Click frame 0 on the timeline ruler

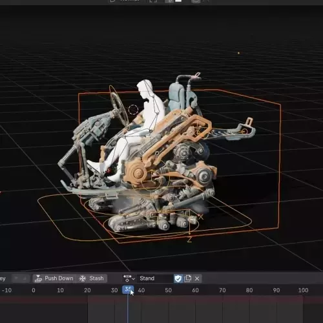(x=34, y=290)
